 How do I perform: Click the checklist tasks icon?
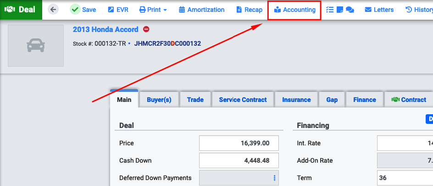pyautogui.click(x=330, y=10)
